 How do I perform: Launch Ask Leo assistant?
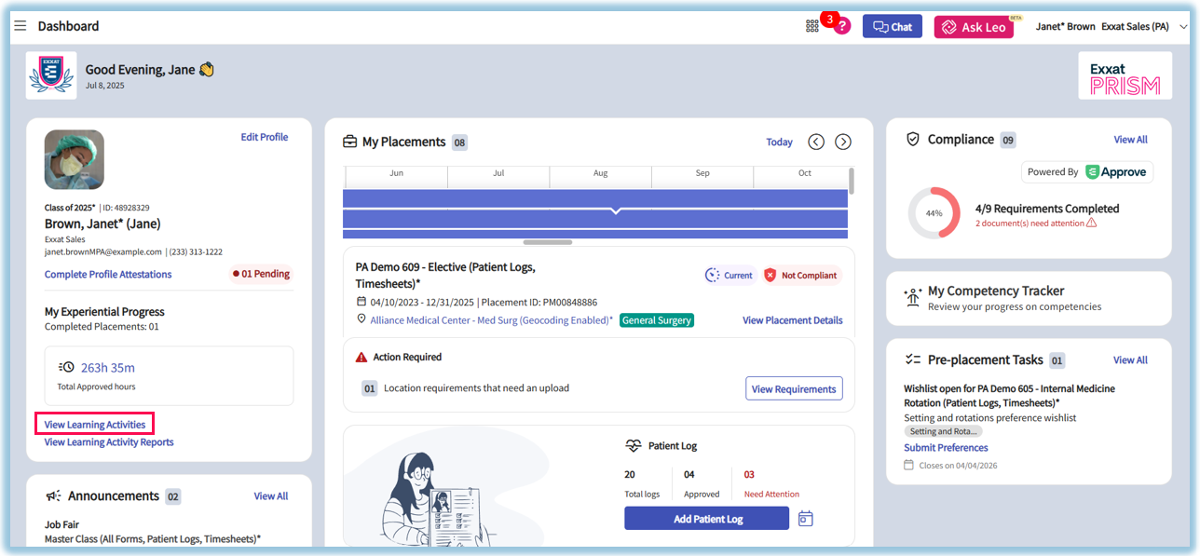(974, 27)
